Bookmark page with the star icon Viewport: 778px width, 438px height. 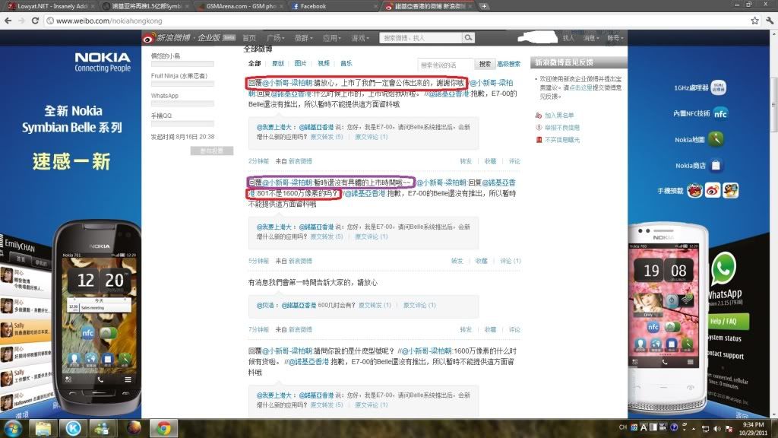click(754, 21)
